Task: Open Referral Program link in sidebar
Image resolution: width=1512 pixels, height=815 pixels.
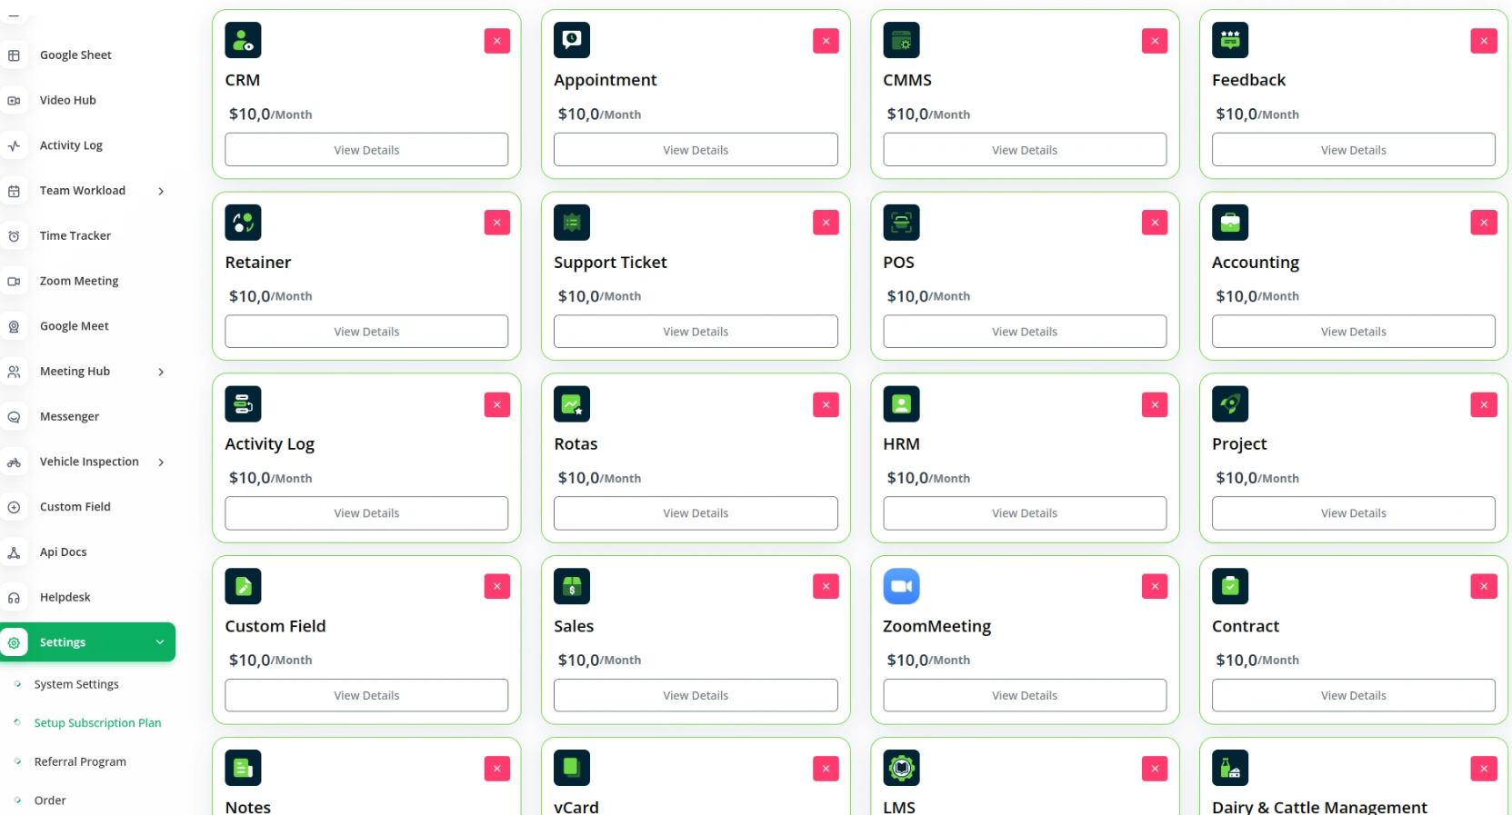Action: point(80,761)
